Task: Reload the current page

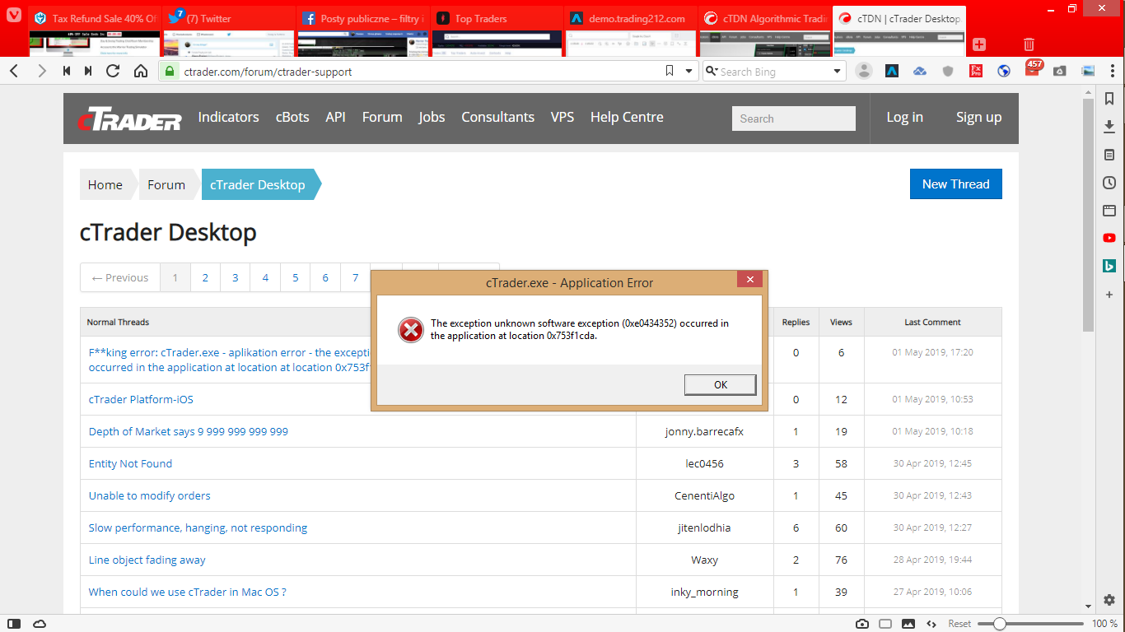Action: 114,72
